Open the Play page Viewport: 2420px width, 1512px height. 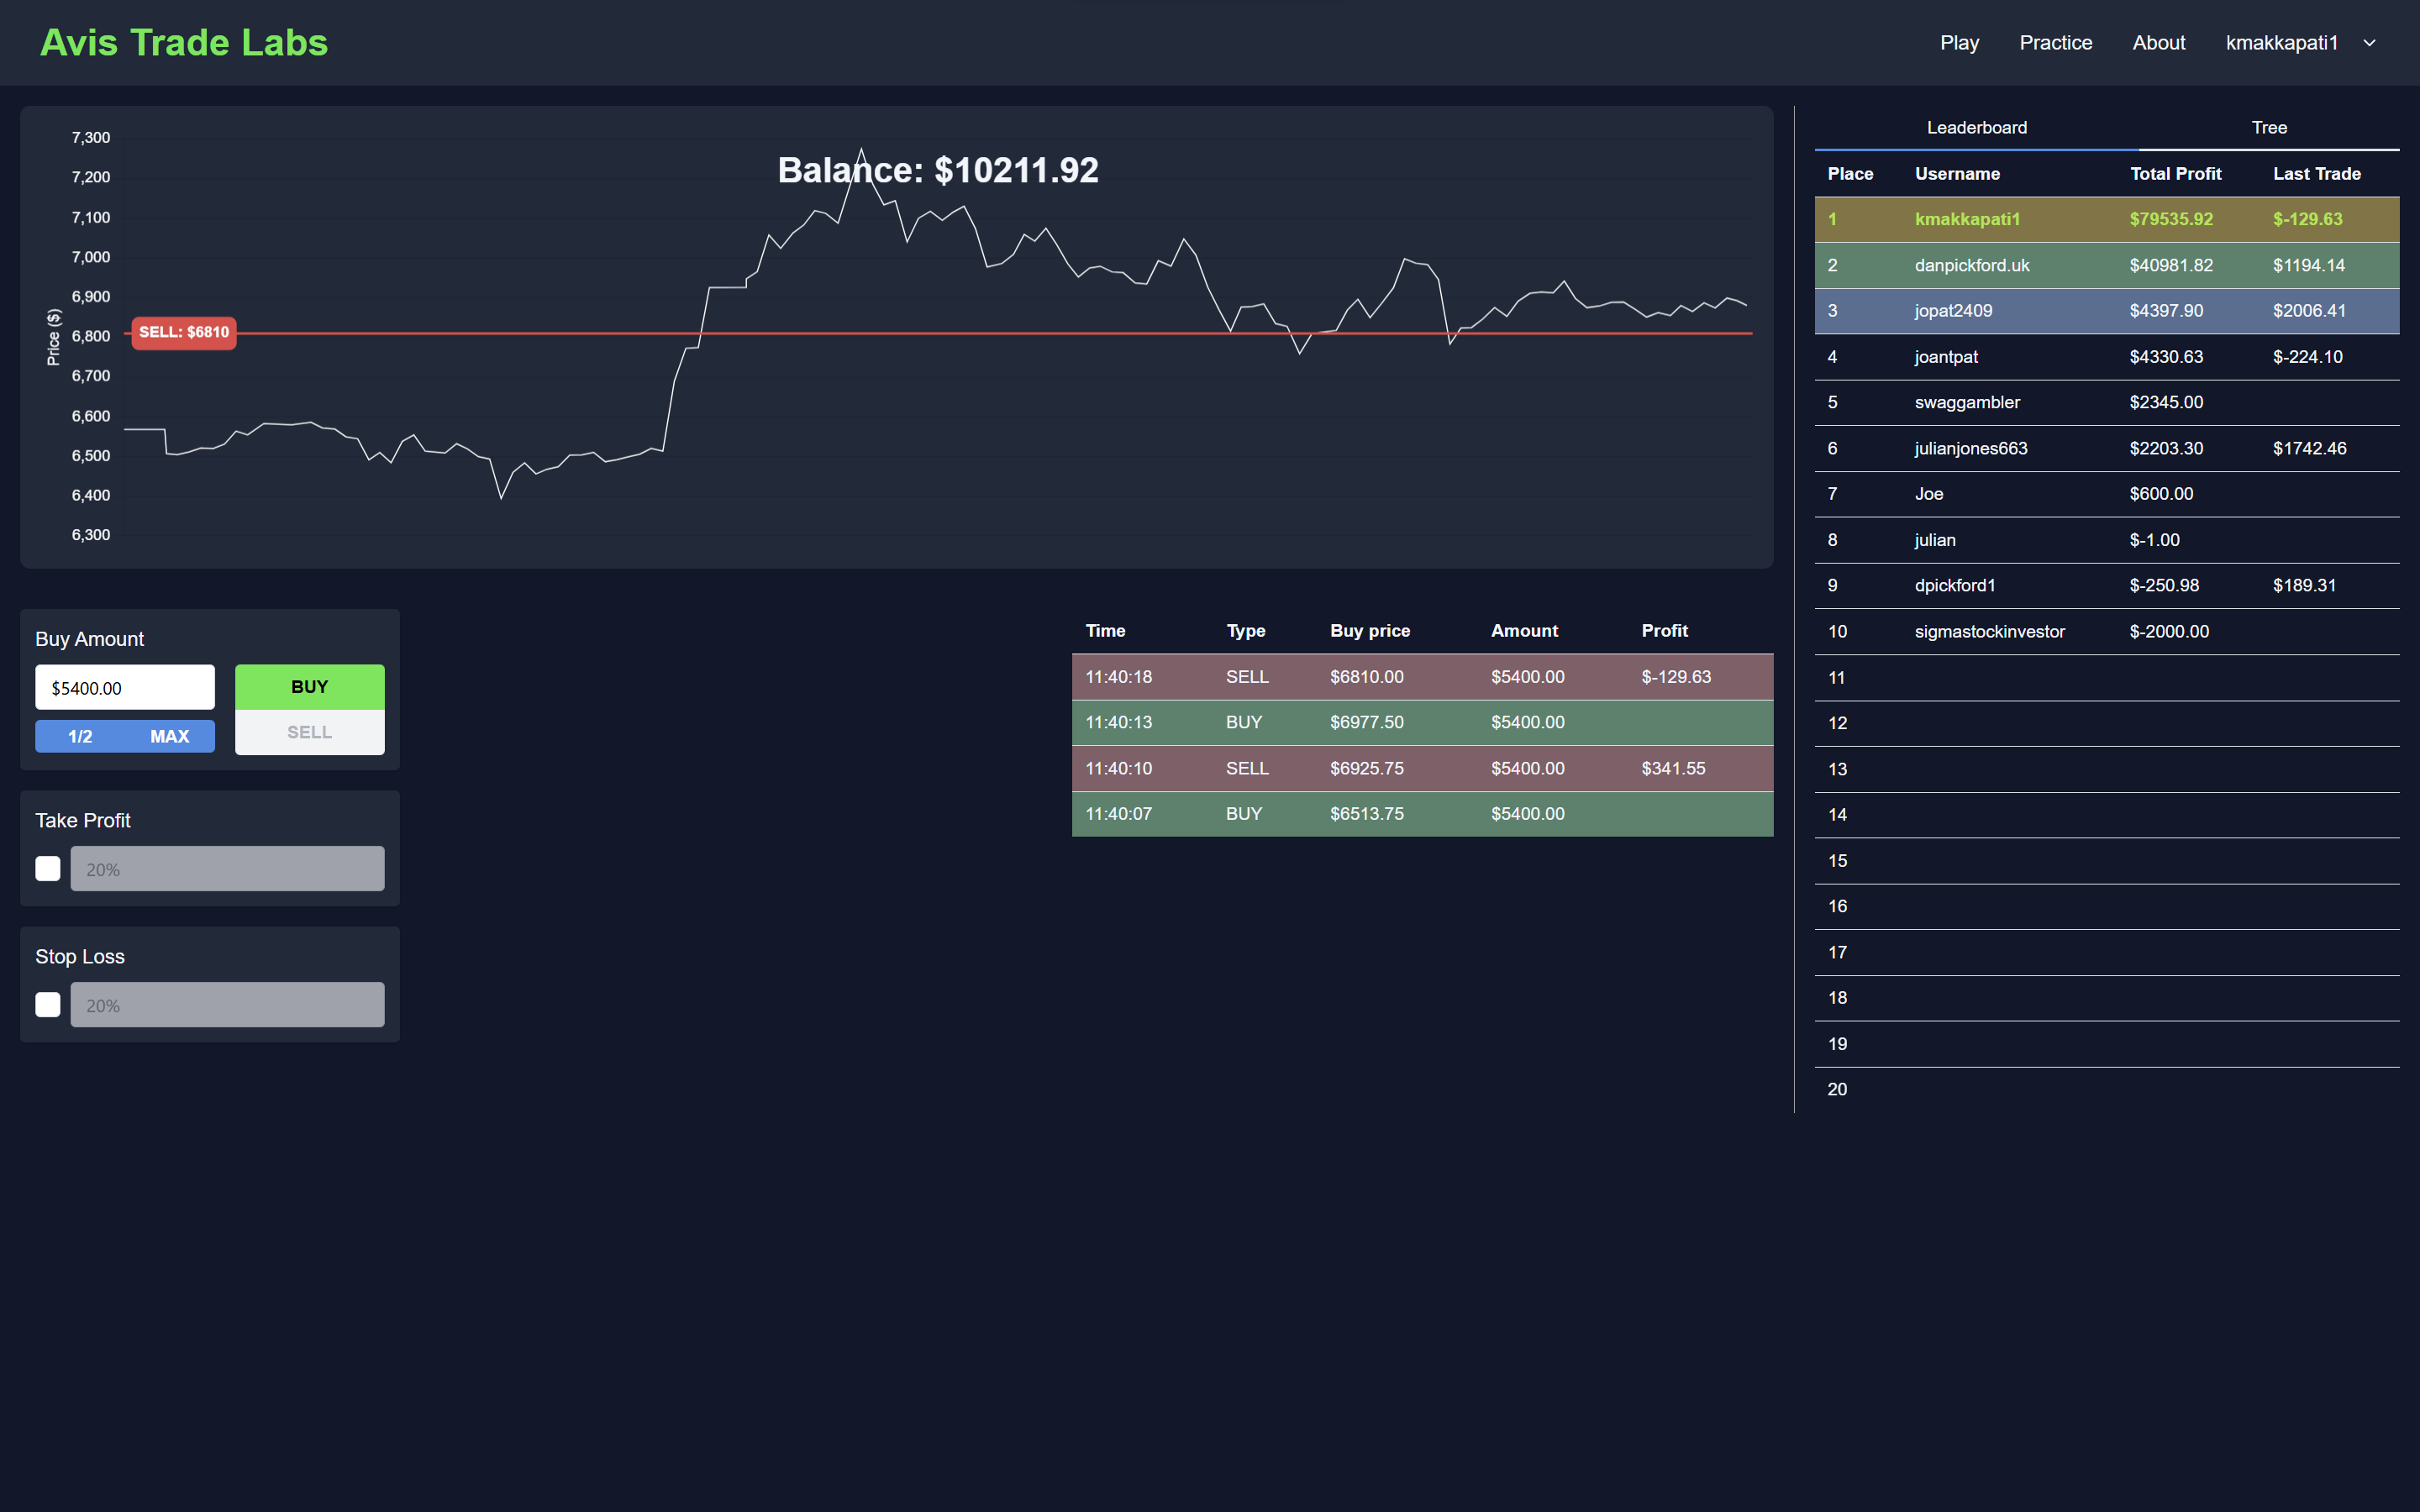(1959, 43)
